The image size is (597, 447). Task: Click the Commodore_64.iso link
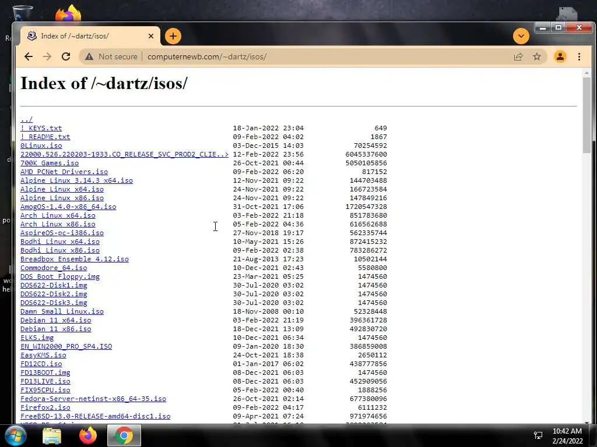(x=54, y=268)
